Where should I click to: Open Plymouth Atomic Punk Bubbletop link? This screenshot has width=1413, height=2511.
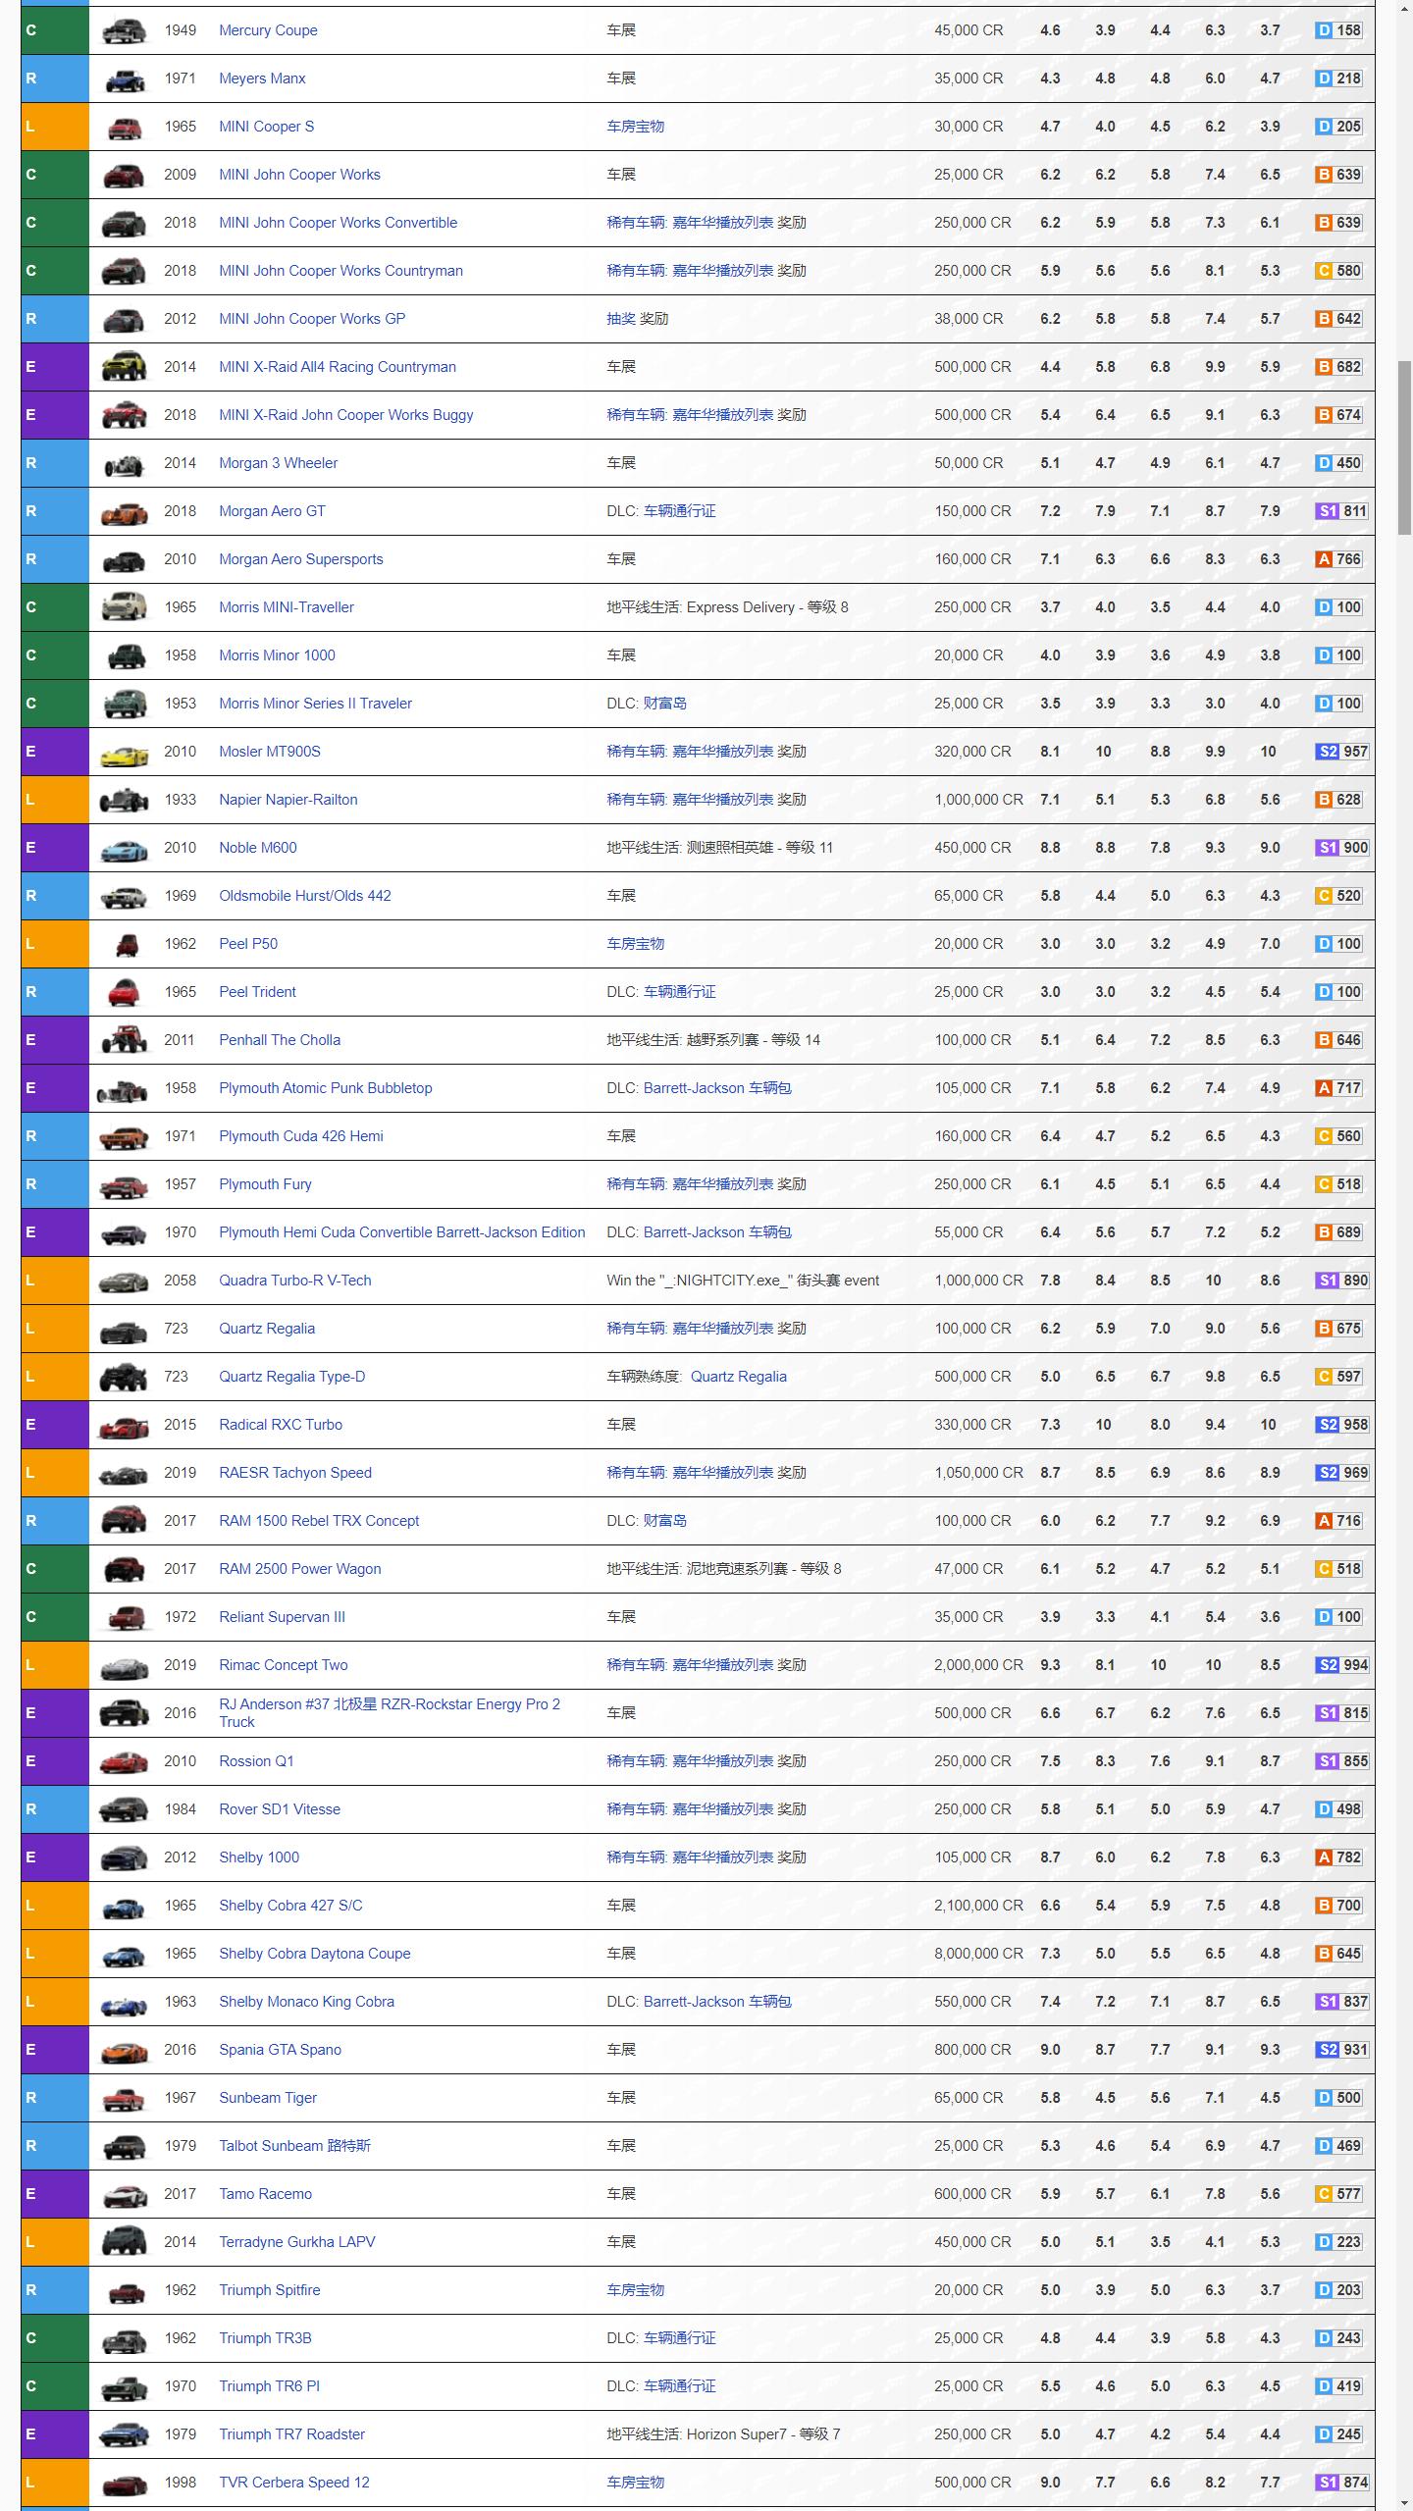[325, 1088]
